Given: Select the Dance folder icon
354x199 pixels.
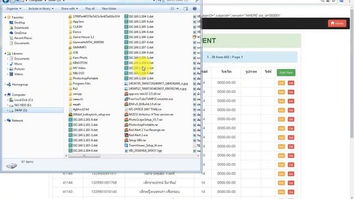Looking at the screenshot, I should pyautogui.click(x=70, y=32).
